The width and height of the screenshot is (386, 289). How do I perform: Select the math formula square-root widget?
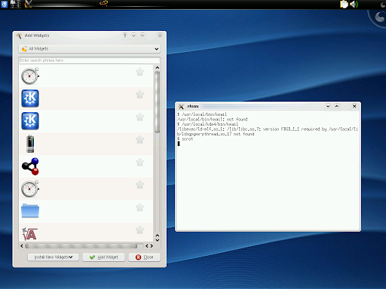point(30,234)
